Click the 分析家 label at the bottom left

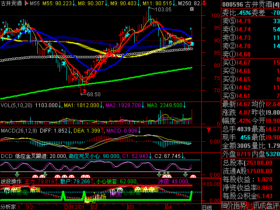click(8, 207)
